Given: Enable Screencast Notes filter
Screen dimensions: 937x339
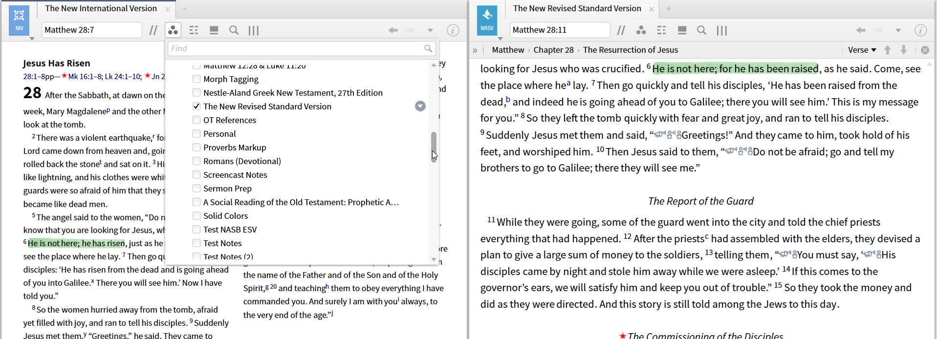Looking at the screenshot, I should (196, 174).
